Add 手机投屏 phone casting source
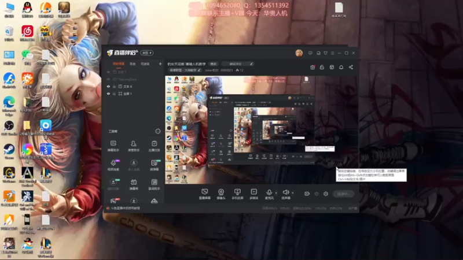 tap(237, 194)
